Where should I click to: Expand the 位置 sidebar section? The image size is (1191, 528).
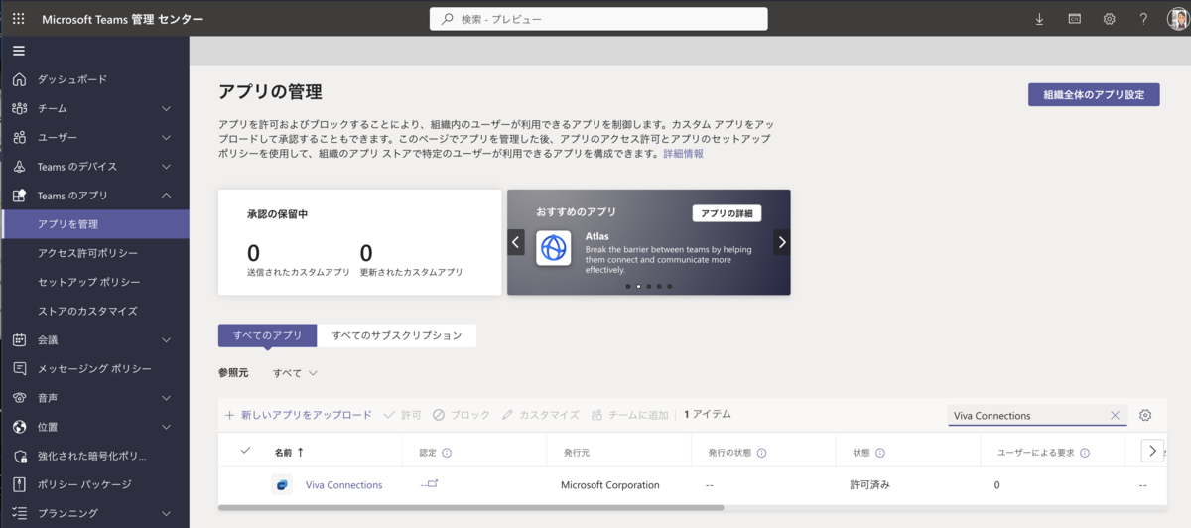pyautogui.click(x=166, y=427)
